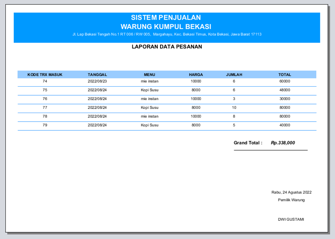Screen dimensions: 335x239
Task: Click 'Kopi Susu' in transaction 75 row
Action: point(149,90)
